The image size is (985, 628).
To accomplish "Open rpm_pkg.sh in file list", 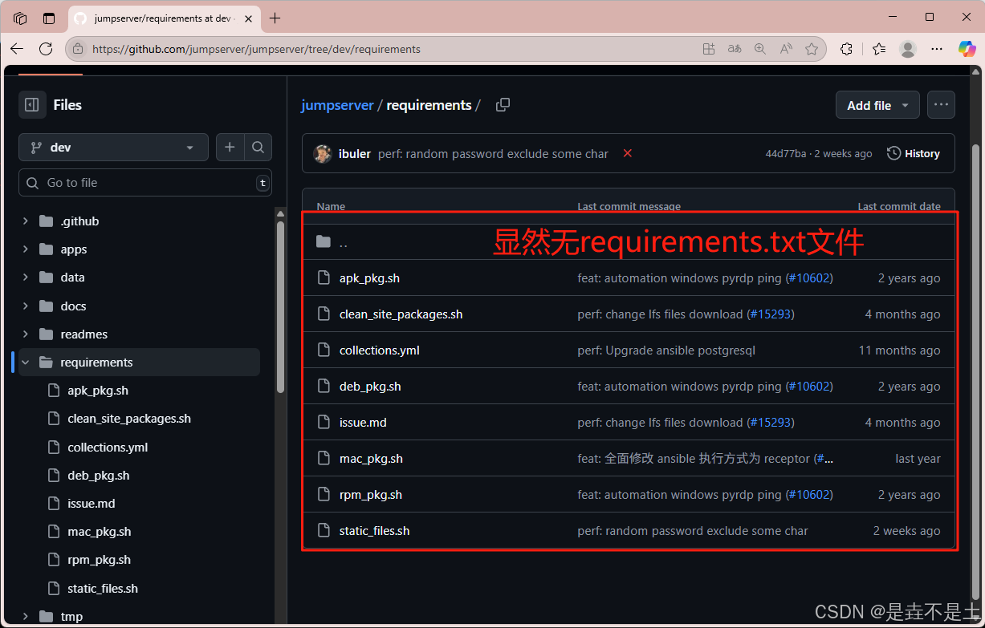I will click(x=371, y=495).
